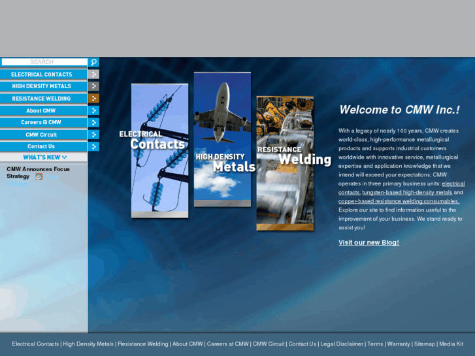Click the magnifier search icon
This screenshot has width=475, height=356.
pos(93,62)
